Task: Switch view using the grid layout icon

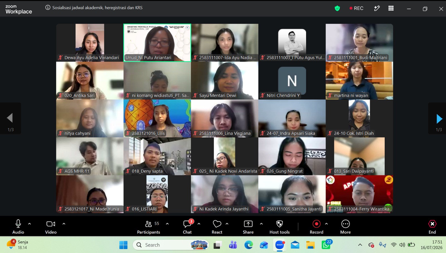Action: [391, 8]
